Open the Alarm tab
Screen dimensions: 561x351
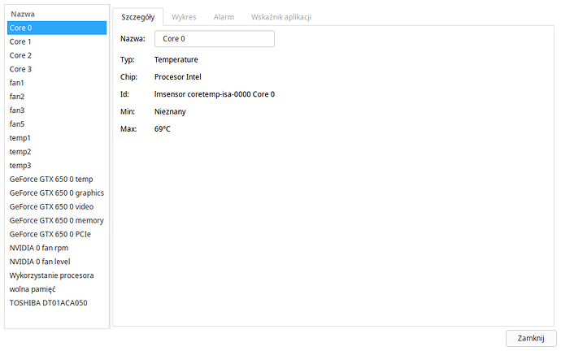(x=224, y=16)
